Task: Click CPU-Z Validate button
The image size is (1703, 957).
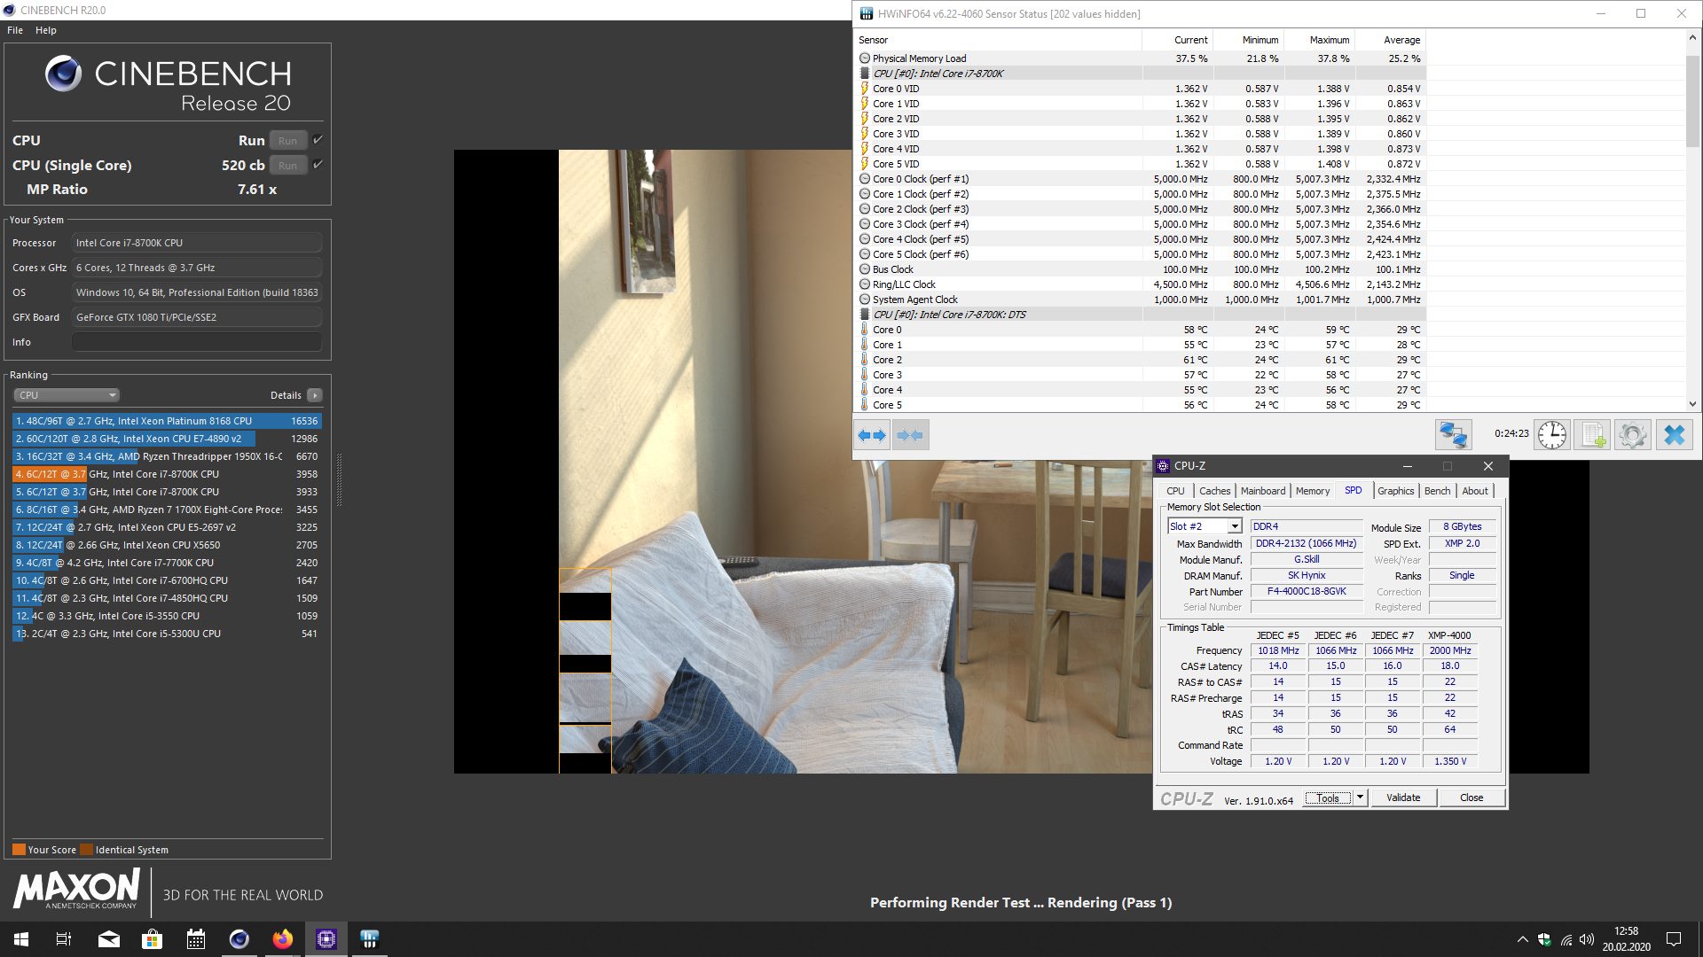Action: [1403, 797]
